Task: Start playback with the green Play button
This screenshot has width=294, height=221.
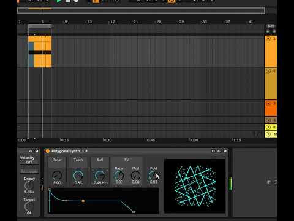Action: tap(59, 1)
